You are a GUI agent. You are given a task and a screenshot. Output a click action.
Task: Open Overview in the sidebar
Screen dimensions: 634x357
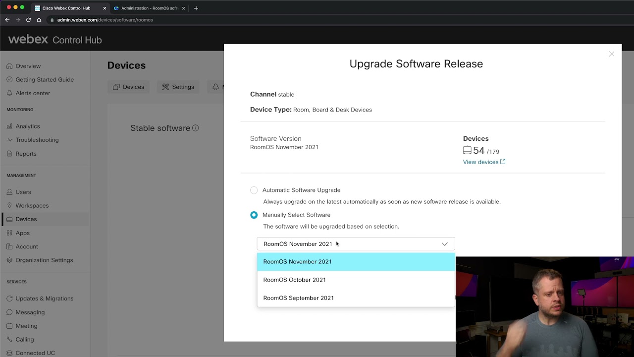coord(28,66)
